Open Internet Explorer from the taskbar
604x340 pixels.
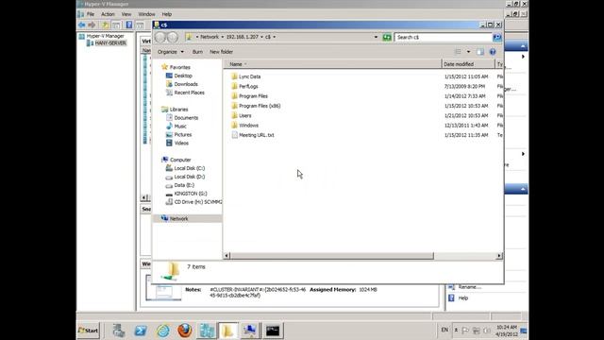pos(162,331)
